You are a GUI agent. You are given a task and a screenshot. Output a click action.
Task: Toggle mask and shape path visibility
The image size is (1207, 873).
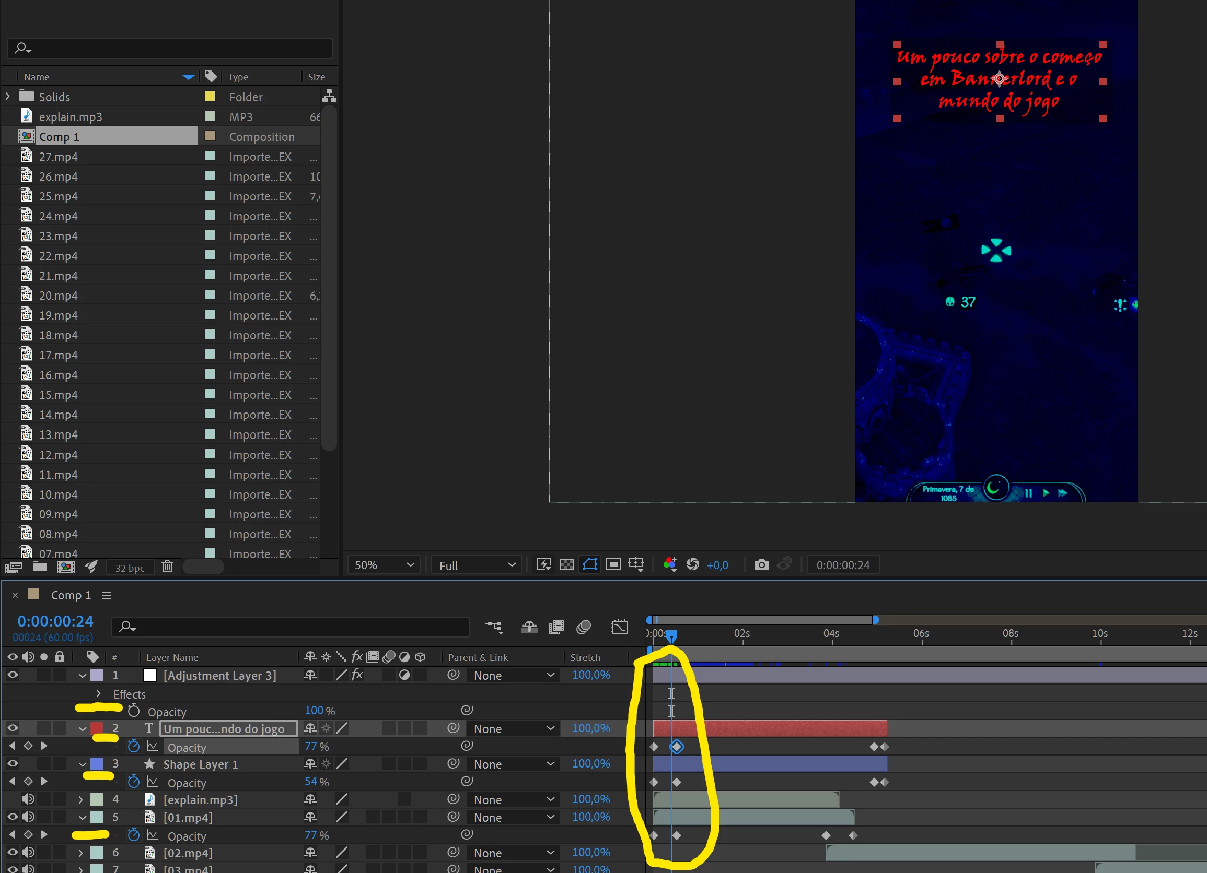click(x=590, y=564)
